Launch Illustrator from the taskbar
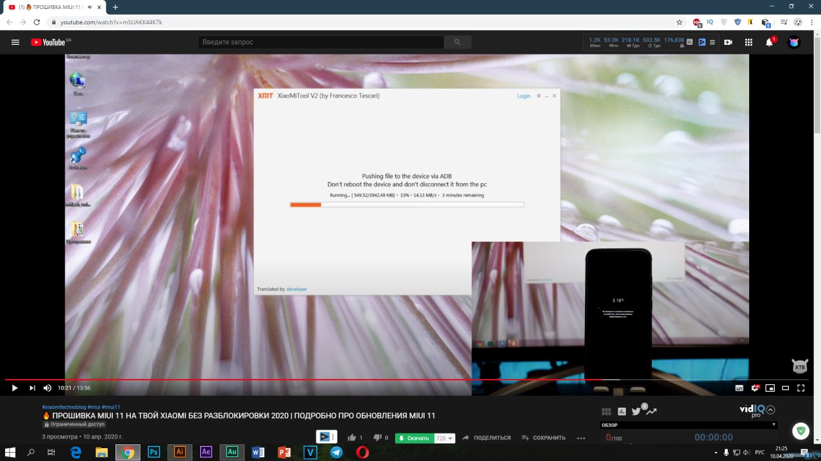The image size is (821, 461). pos(180,452)
